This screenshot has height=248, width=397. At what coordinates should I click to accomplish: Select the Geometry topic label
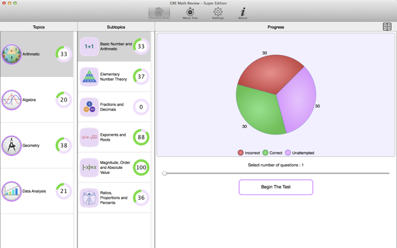pos(31,146)
